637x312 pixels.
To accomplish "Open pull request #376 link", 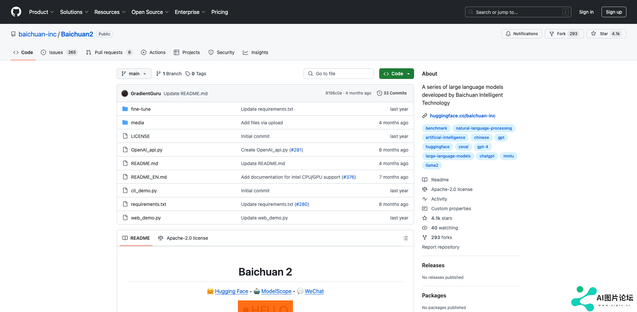I will (349, 177).
